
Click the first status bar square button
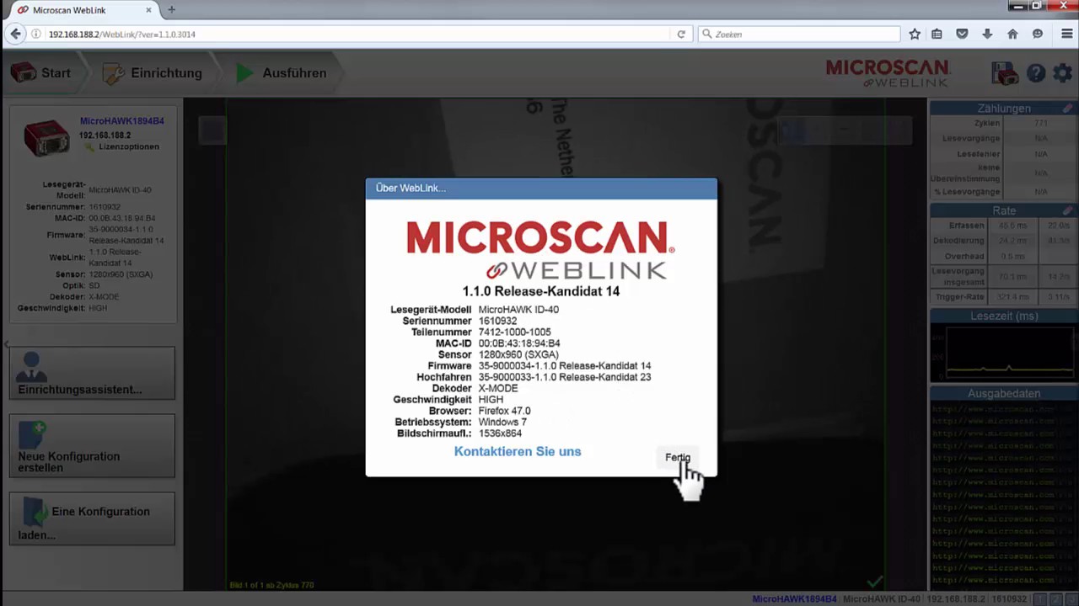[1040, 599]
